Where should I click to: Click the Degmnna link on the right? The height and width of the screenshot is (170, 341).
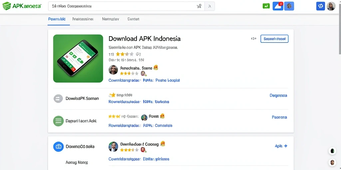(x=278, y=95)
